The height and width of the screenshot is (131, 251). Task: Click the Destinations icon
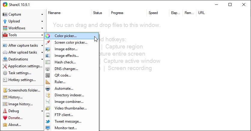click(x=5, y=59)
